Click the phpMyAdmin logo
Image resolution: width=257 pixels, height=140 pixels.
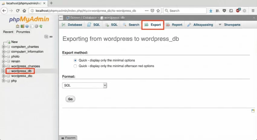[29, 19]
